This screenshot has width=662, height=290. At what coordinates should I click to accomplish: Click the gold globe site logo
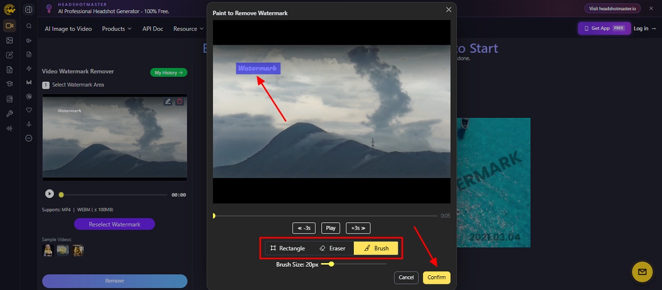point(9,9)
